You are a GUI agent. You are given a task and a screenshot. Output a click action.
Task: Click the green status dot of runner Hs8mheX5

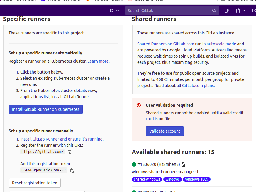pos(134,164)
